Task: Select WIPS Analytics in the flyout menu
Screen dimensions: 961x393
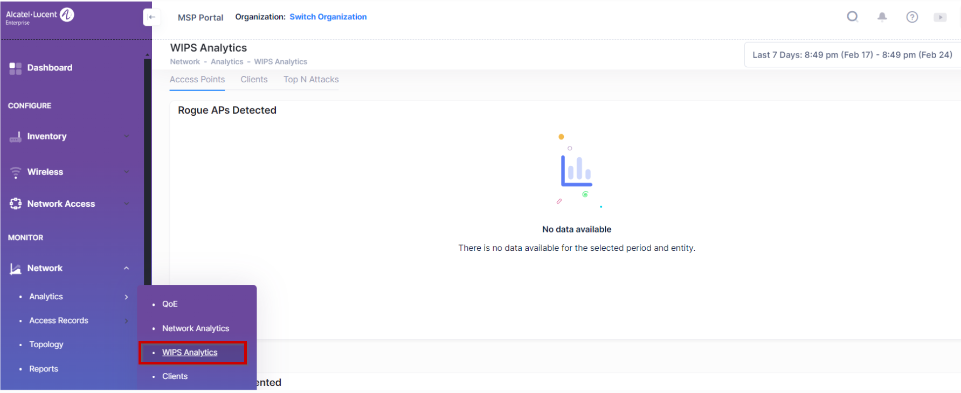Action: (190, 353)
